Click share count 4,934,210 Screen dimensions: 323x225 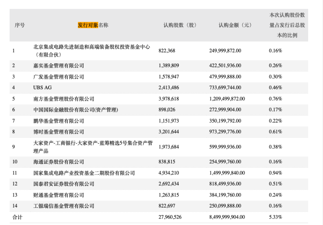coord(169,173)
